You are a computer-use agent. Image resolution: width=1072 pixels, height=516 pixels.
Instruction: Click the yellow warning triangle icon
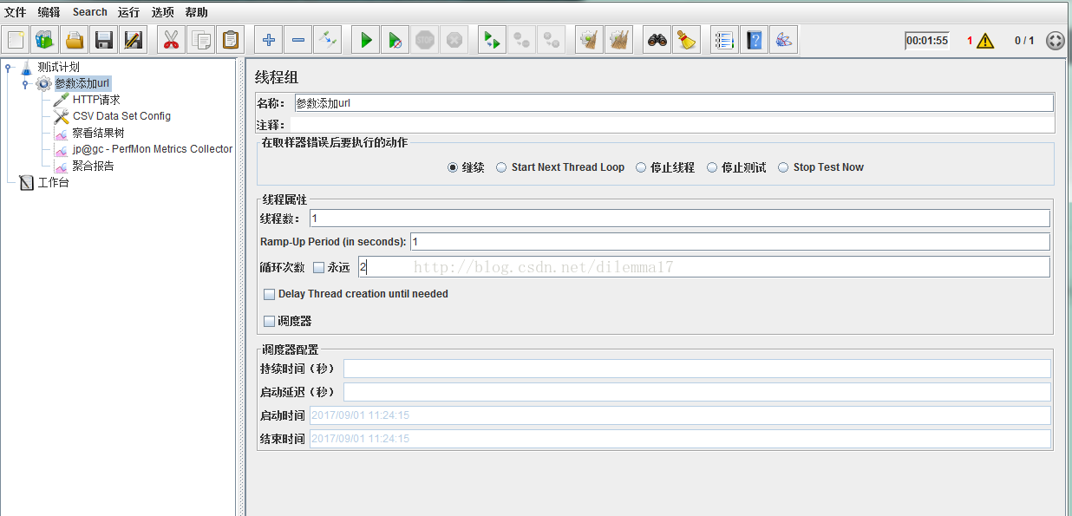(x=985, y=41)
